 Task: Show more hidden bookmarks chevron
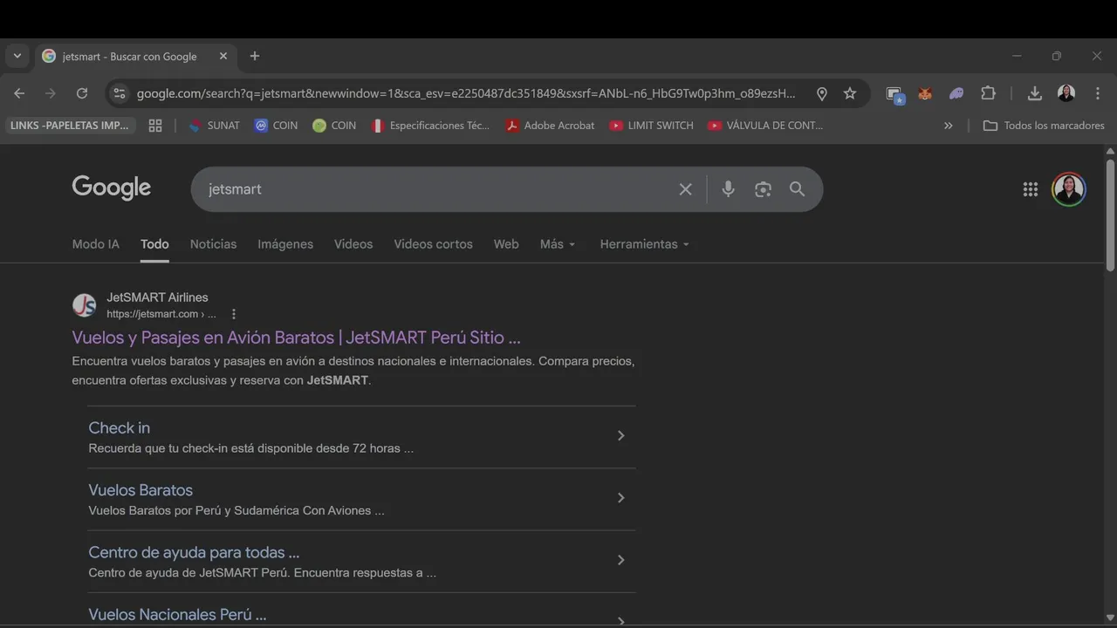[949, 126]
